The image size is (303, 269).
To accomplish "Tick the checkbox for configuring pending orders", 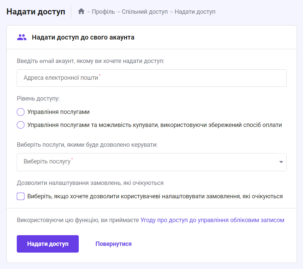I will [21, 196].
